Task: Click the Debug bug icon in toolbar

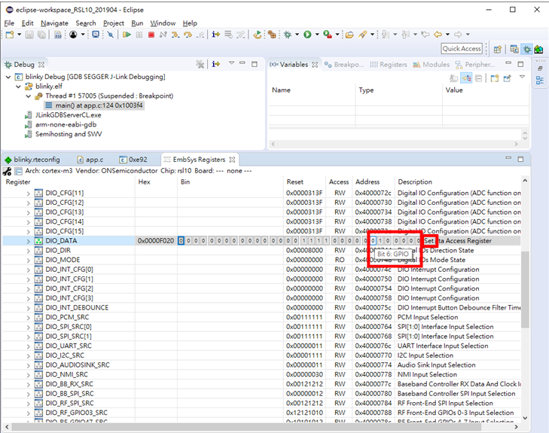Action: point(288,35)
